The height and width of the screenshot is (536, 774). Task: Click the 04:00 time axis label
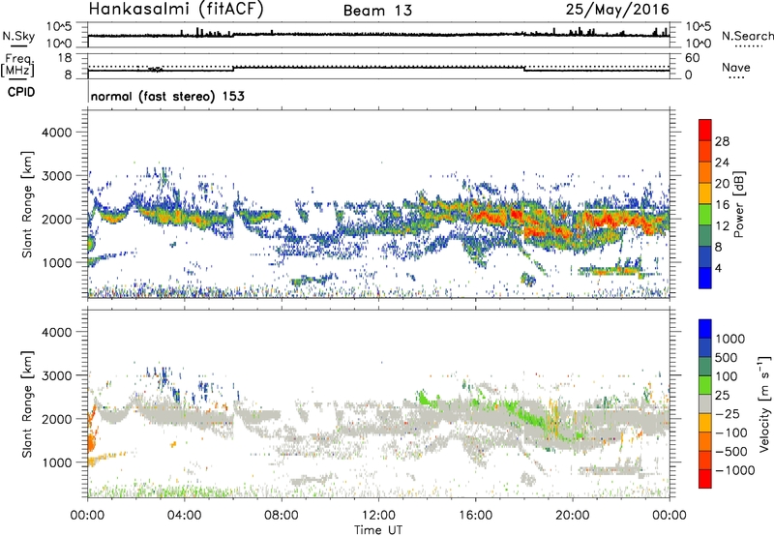184,516
